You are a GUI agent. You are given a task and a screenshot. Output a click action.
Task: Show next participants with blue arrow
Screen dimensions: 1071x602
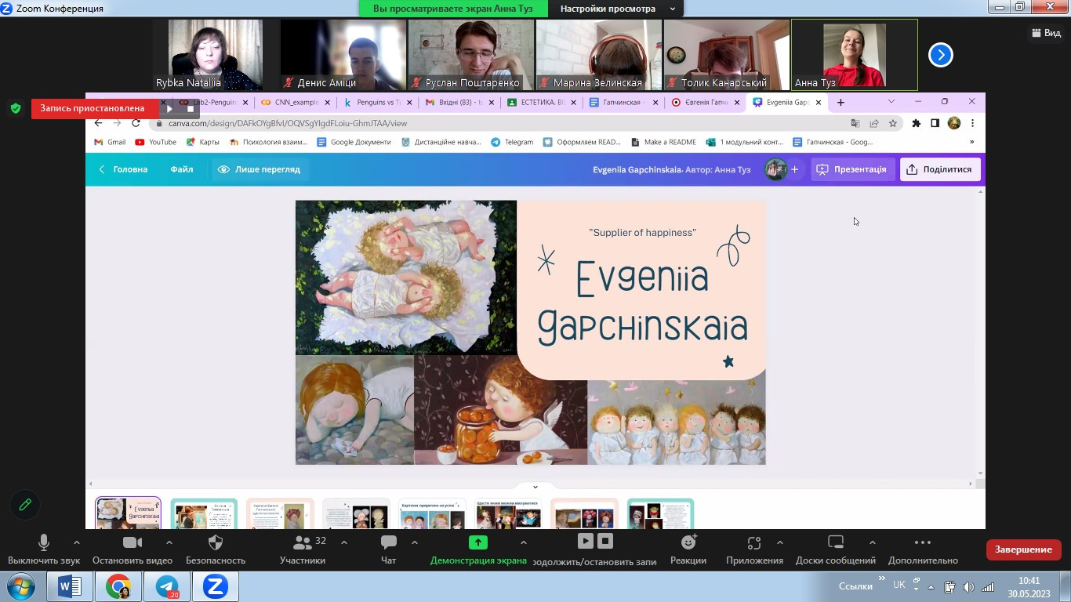[x=940, y=55]
